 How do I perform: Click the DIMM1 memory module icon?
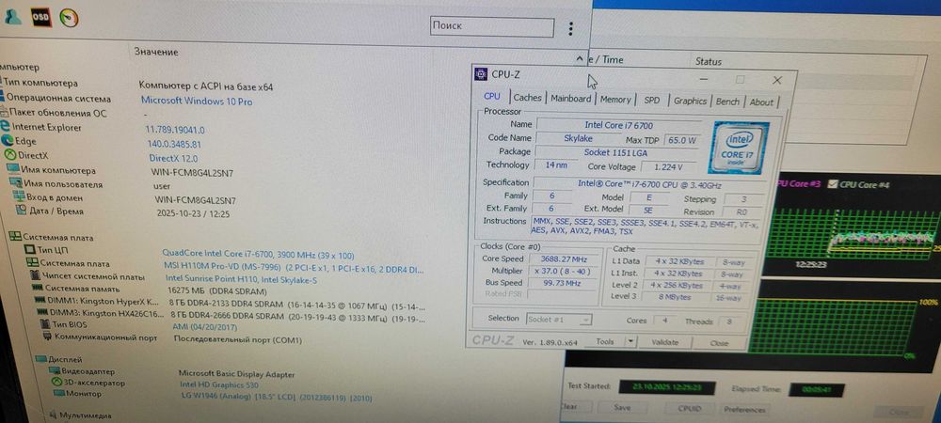[x=42, y=300]
